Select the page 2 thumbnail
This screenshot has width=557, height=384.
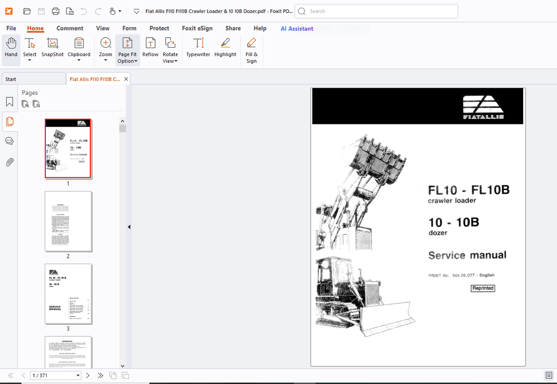coord(68,221)
